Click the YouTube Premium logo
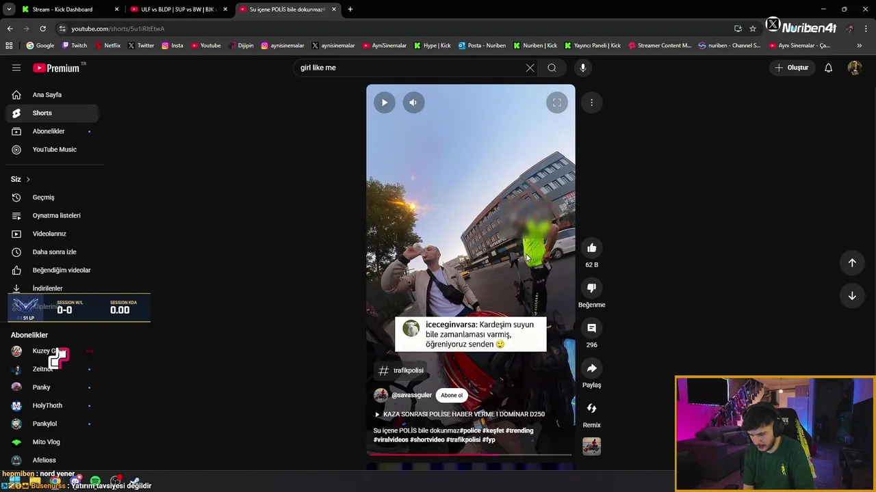Screen dimensions: 876x492 [x=57, y=68]
